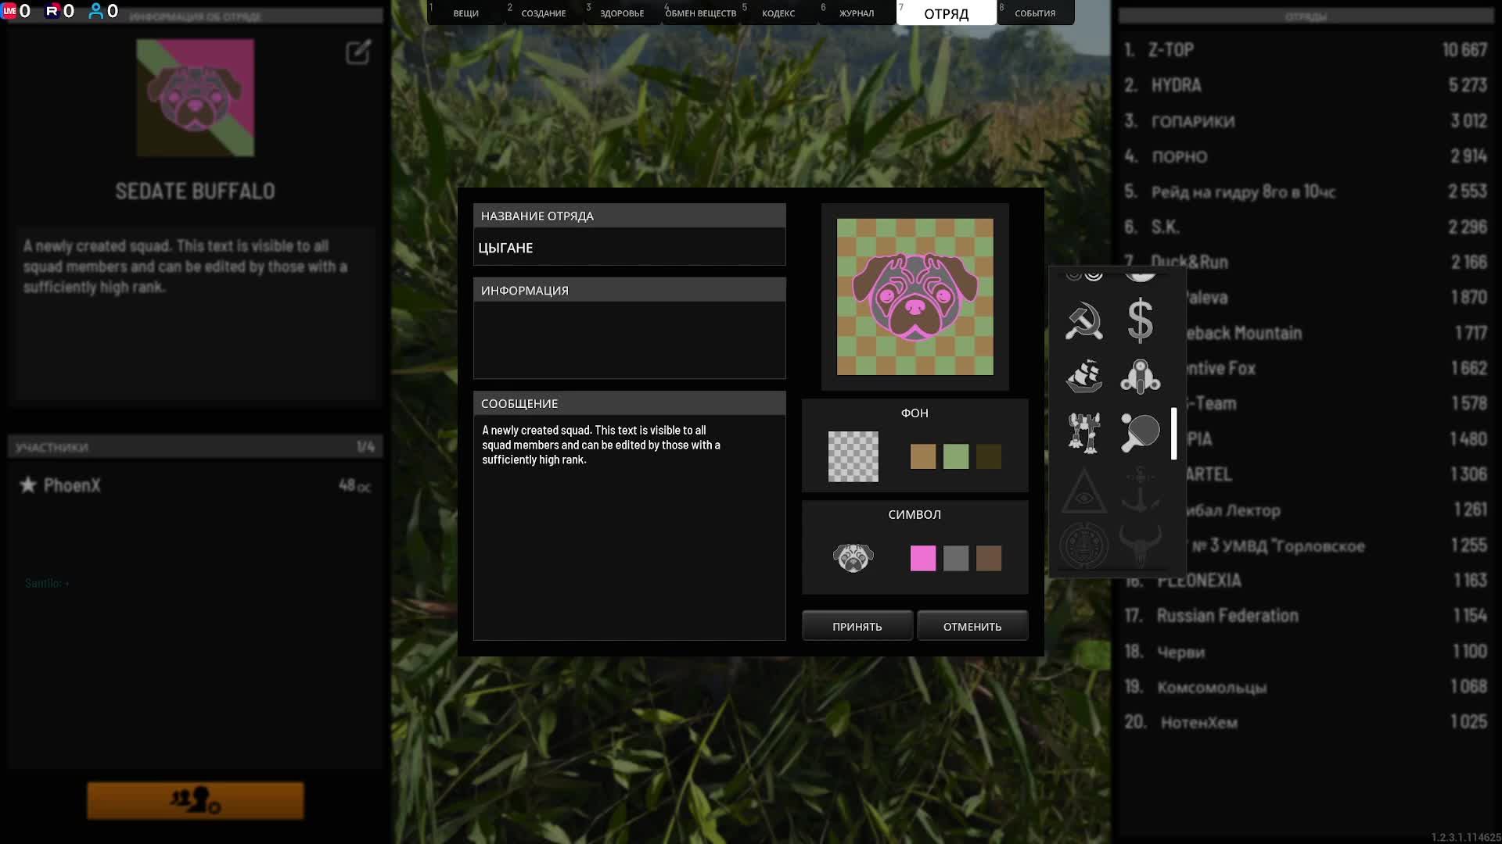The height and width of the screenshot is (844, 1502).
Task: Pick the sailing ship symbol
Action: coord(1083,377)
